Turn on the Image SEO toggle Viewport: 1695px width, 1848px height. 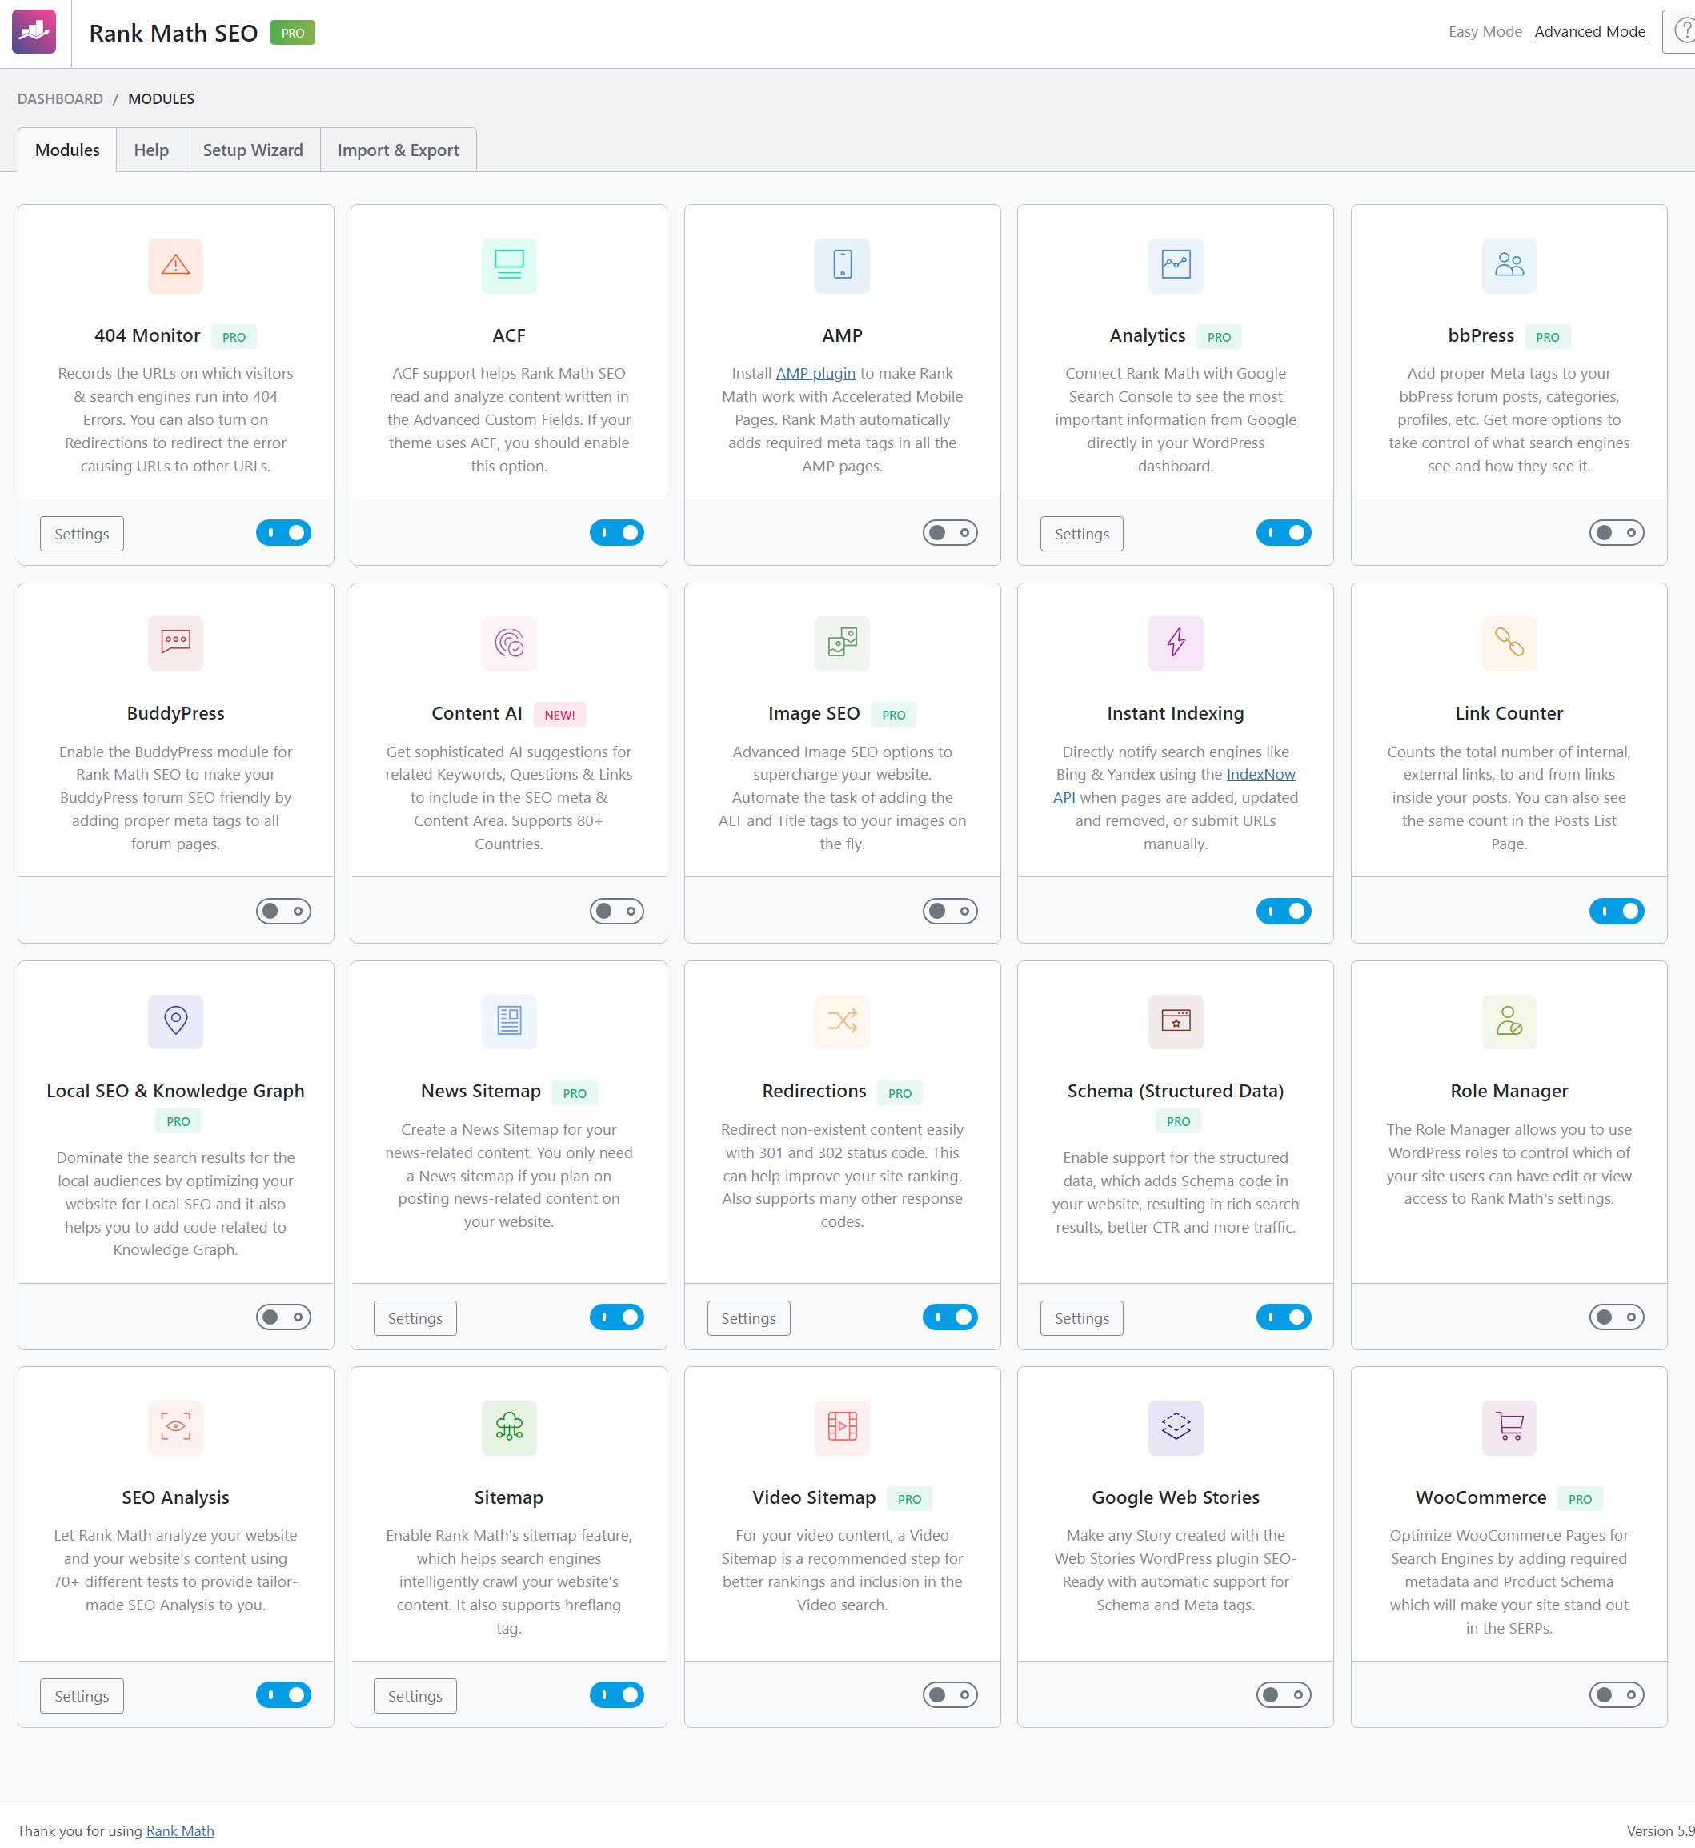pos(949,911)
